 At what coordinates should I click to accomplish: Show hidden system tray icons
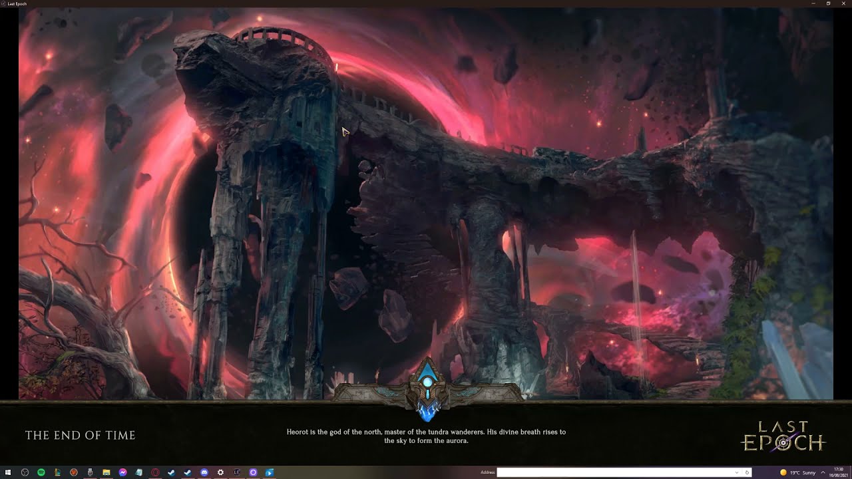pyautogui.click(x=823, y=472)
